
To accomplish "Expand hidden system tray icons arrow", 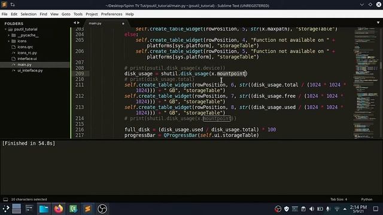I will (345, 209).
